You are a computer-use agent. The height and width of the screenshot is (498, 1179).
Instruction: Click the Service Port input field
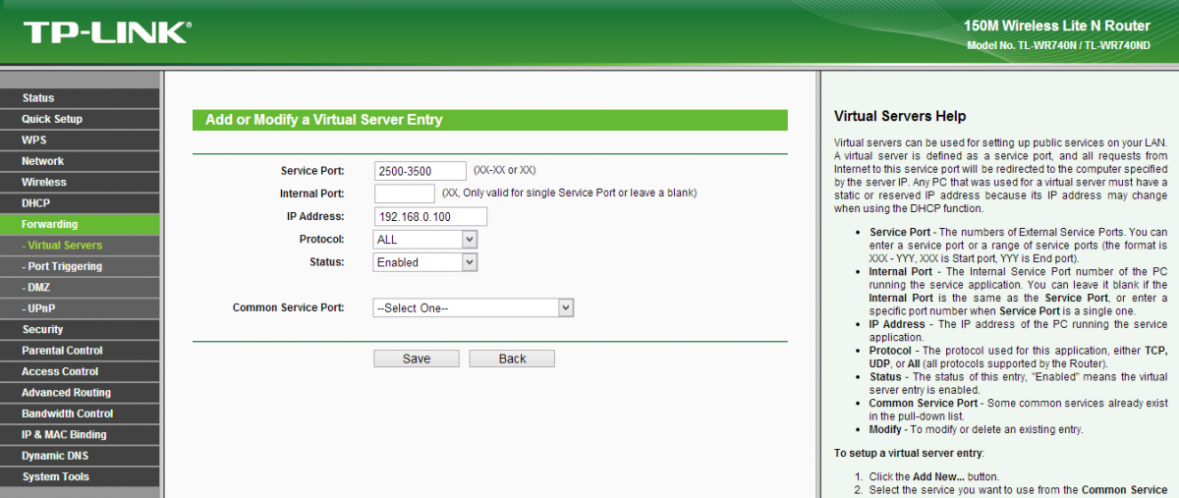coord(420,171)
